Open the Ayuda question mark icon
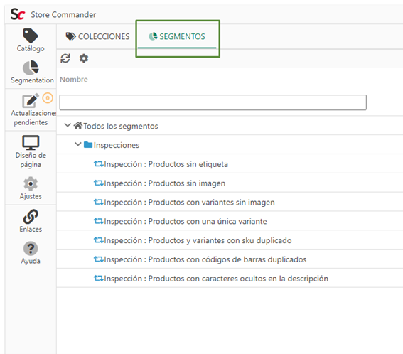Viewport: 403px width, 354px height. coord(31,248)
